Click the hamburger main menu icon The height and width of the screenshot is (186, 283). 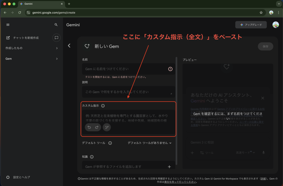tap(8, 25)
